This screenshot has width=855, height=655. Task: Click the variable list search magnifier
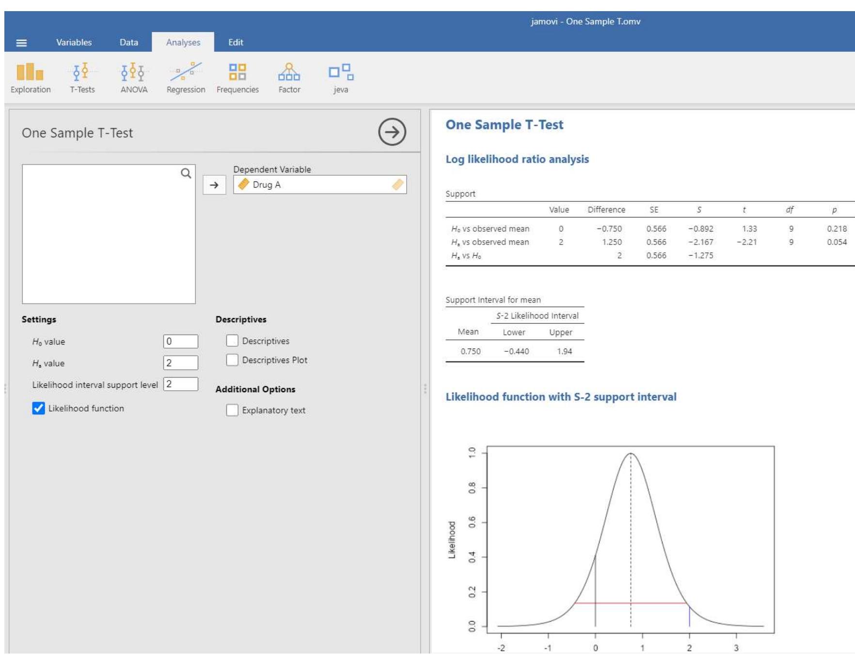click(x=186, y=173)
